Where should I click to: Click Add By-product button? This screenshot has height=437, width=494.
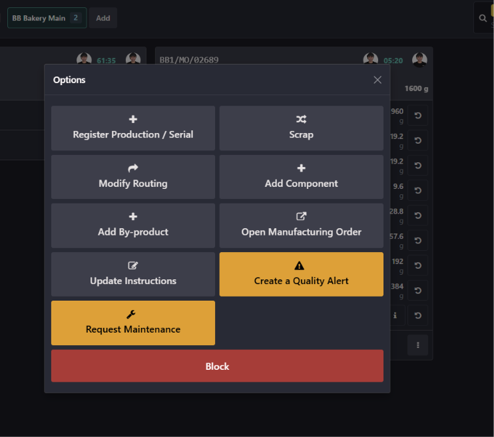133,225
